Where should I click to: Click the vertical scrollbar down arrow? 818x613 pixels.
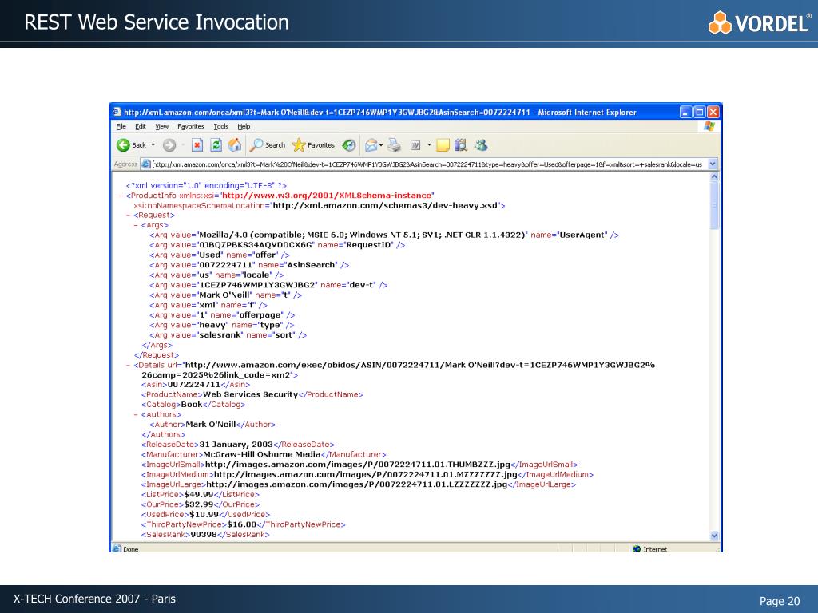714,536
